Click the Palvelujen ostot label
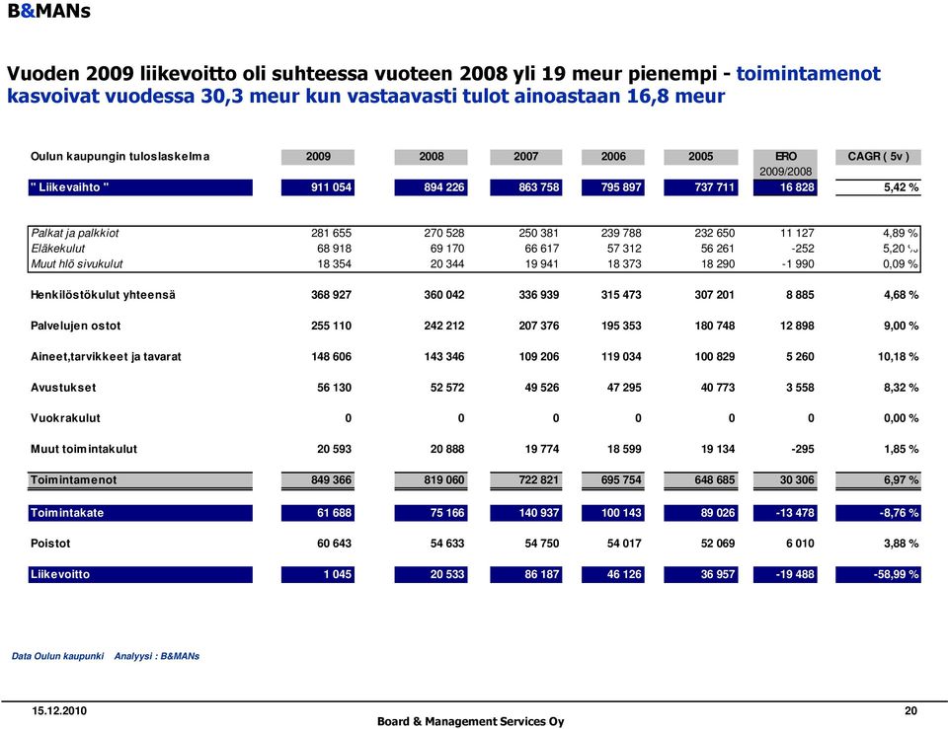948x729 pixels. click(76, 326)
